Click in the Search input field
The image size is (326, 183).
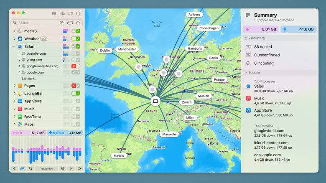[x=38, y=23]
